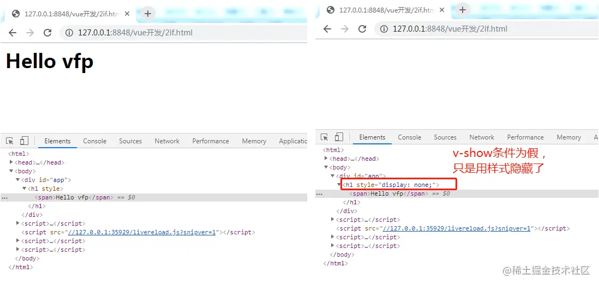Click site info icon in right address bar

click(384, 29)
